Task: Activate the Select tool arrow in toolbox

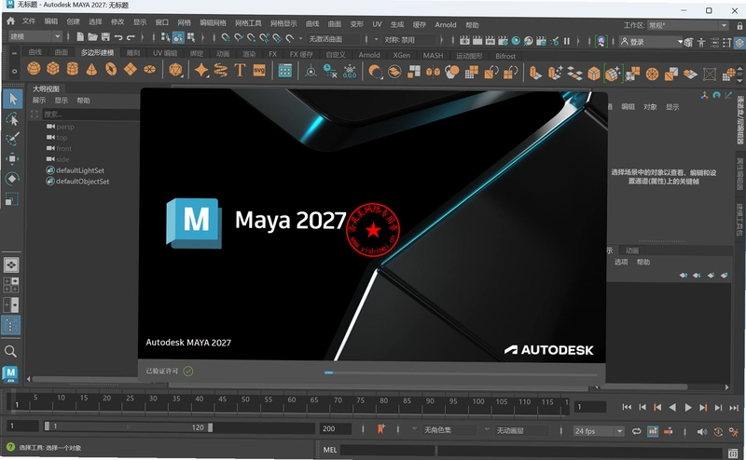Action: click(x=12, y=99)
